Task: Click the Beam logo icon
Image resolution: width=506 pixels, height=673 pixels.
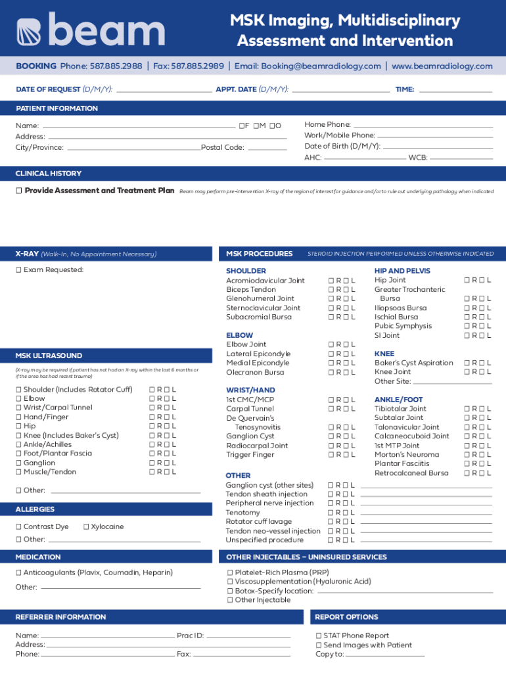Action: 29,32
